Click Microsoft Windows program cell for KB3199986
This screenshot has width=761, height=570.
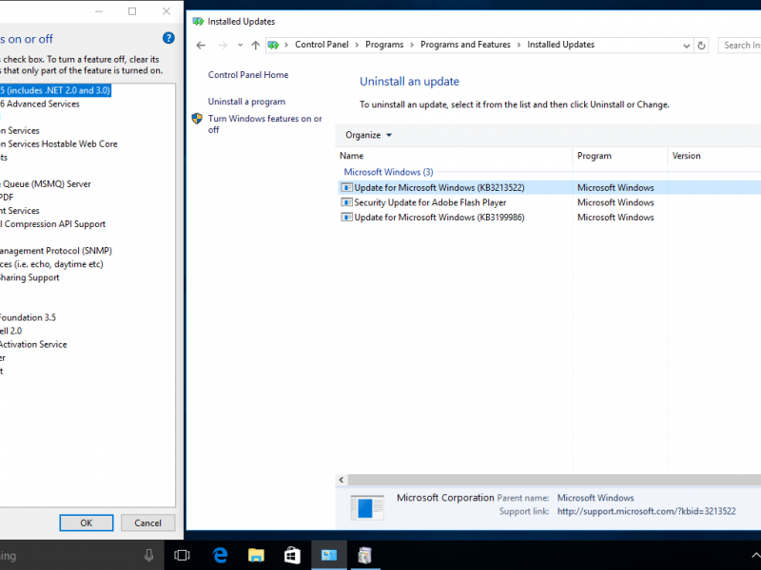[x=615, y=218]
